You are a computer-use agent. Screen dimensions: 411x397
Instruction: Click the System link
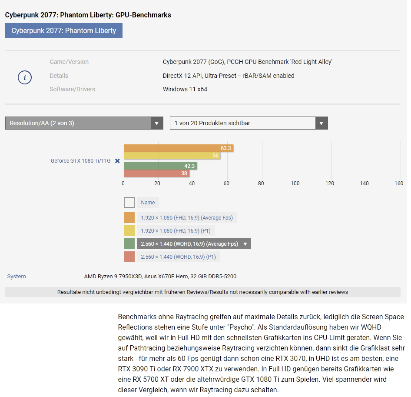point(17,276)
